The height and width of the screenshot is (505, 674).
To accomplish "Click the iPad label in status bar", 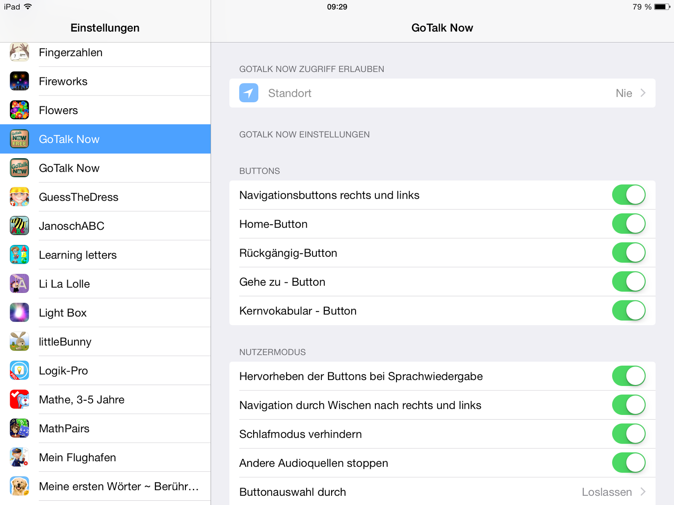I will coord(12,7).
